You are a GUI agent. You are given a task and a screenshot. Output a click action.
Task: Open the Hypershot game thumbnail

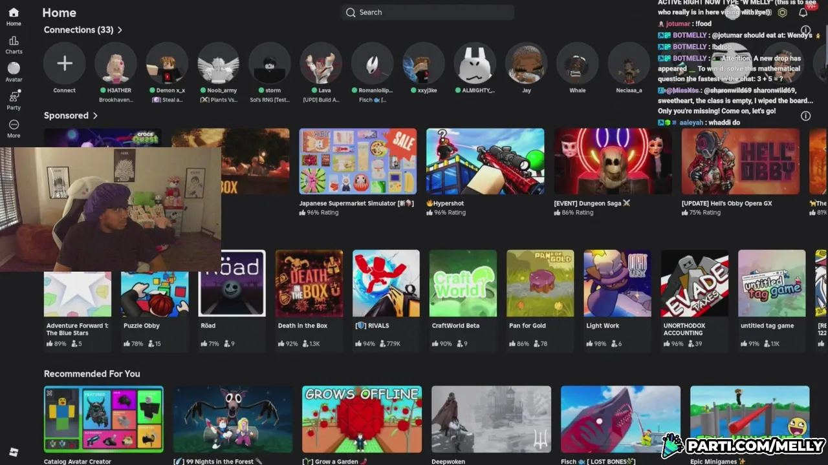[485, 161]
